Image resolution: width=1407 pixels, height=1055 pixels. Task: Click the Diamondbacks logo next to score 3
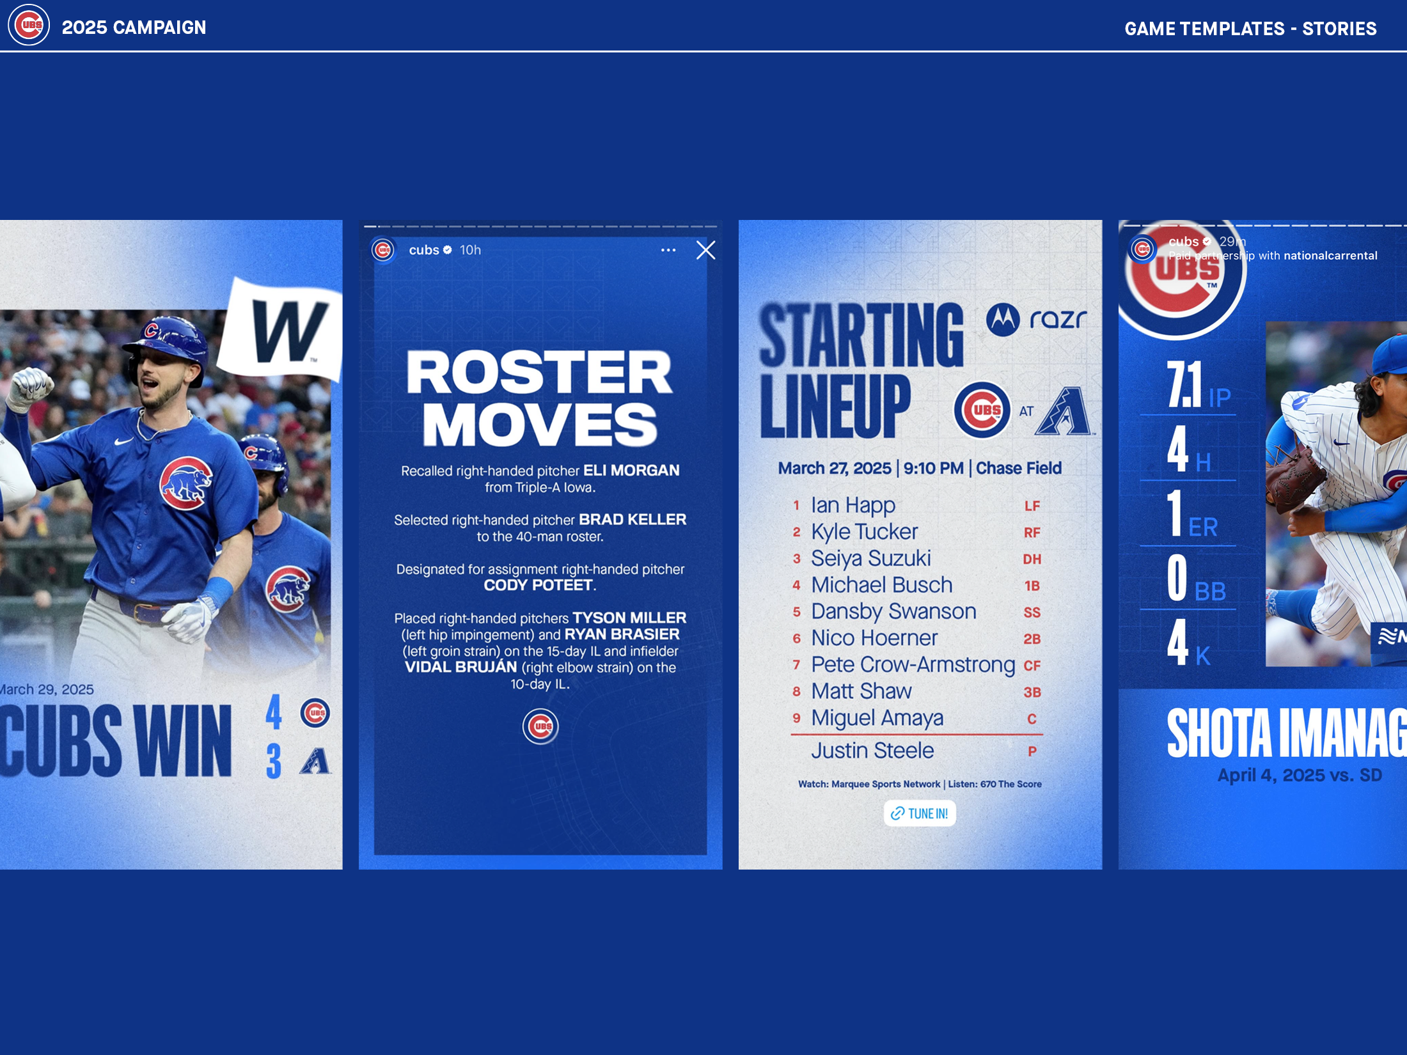tap(315, 761)
